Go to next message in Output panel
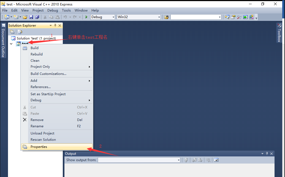The height and width of the screenshot is (177, 285). [200, 160]
